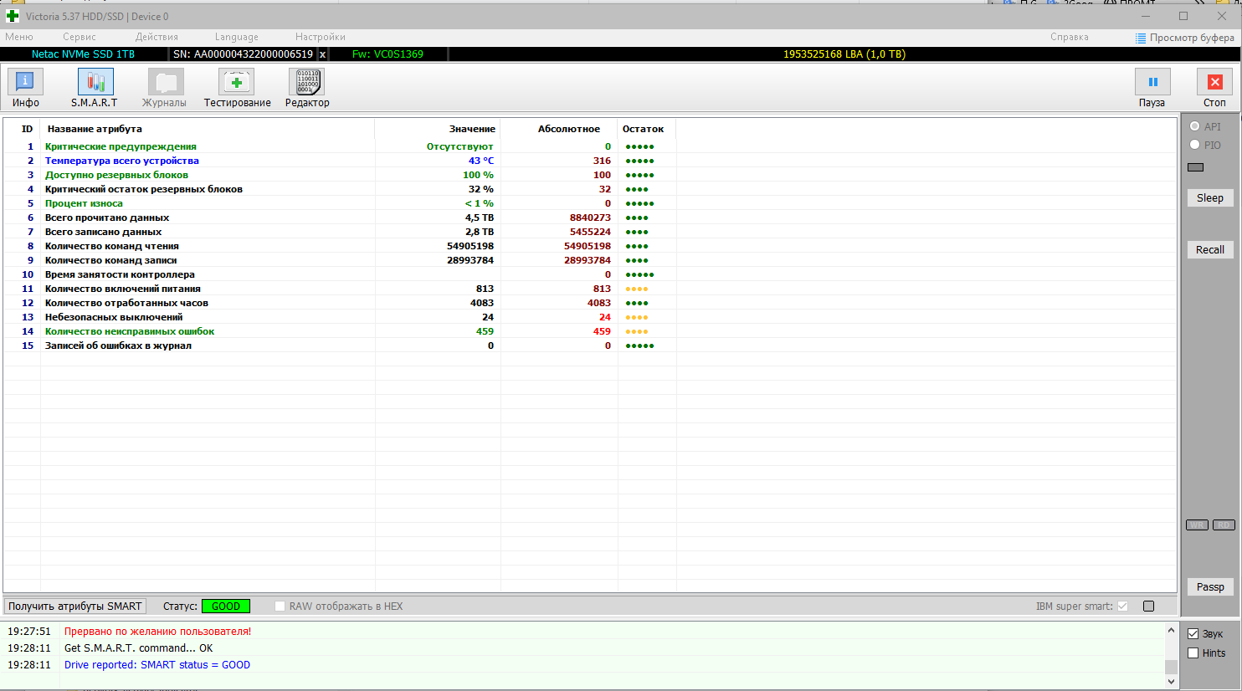The image size is (1242, 691).
Task: Open the Сервис menu
Action: [x=80, y=37]
